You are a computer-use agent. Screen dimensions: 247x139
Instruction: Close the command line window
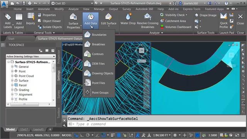click(64, 120)
